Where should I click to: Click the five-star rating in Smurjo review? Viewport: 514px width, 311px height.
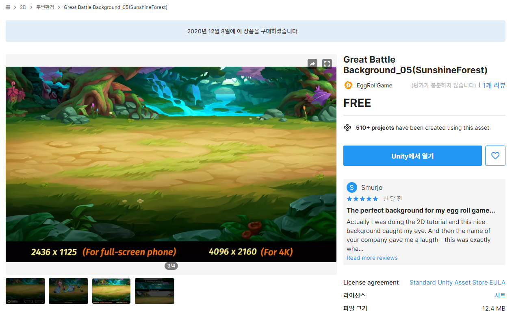click(362, 199)
